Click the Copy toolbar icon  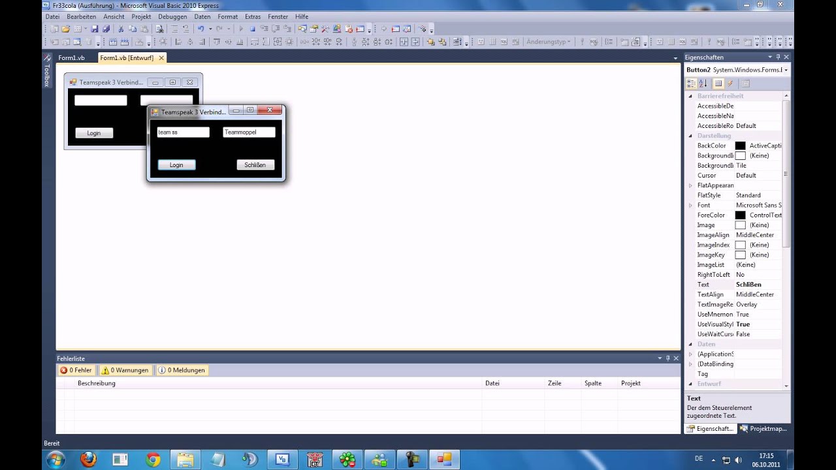point(132,29)
